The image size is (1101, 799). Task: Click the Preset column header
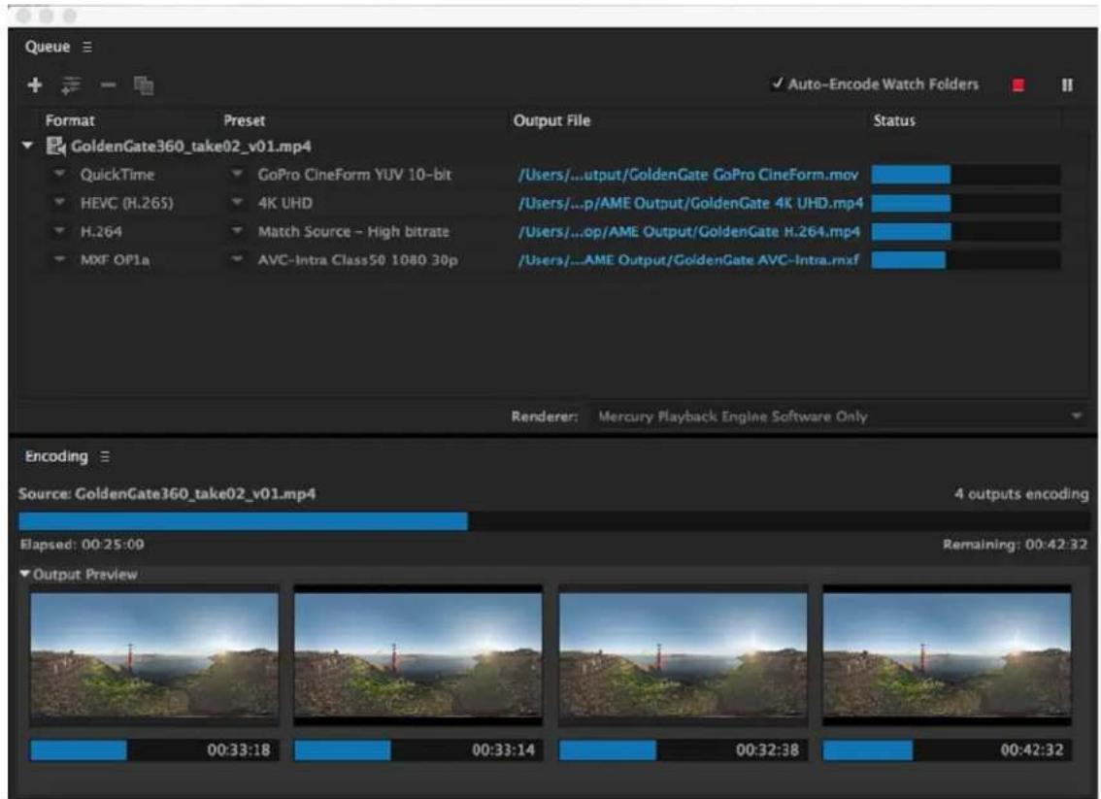245,120
